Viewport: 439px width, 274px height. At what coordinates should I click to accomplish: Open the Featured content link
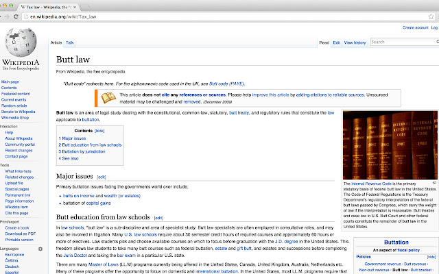click(16, 94)
